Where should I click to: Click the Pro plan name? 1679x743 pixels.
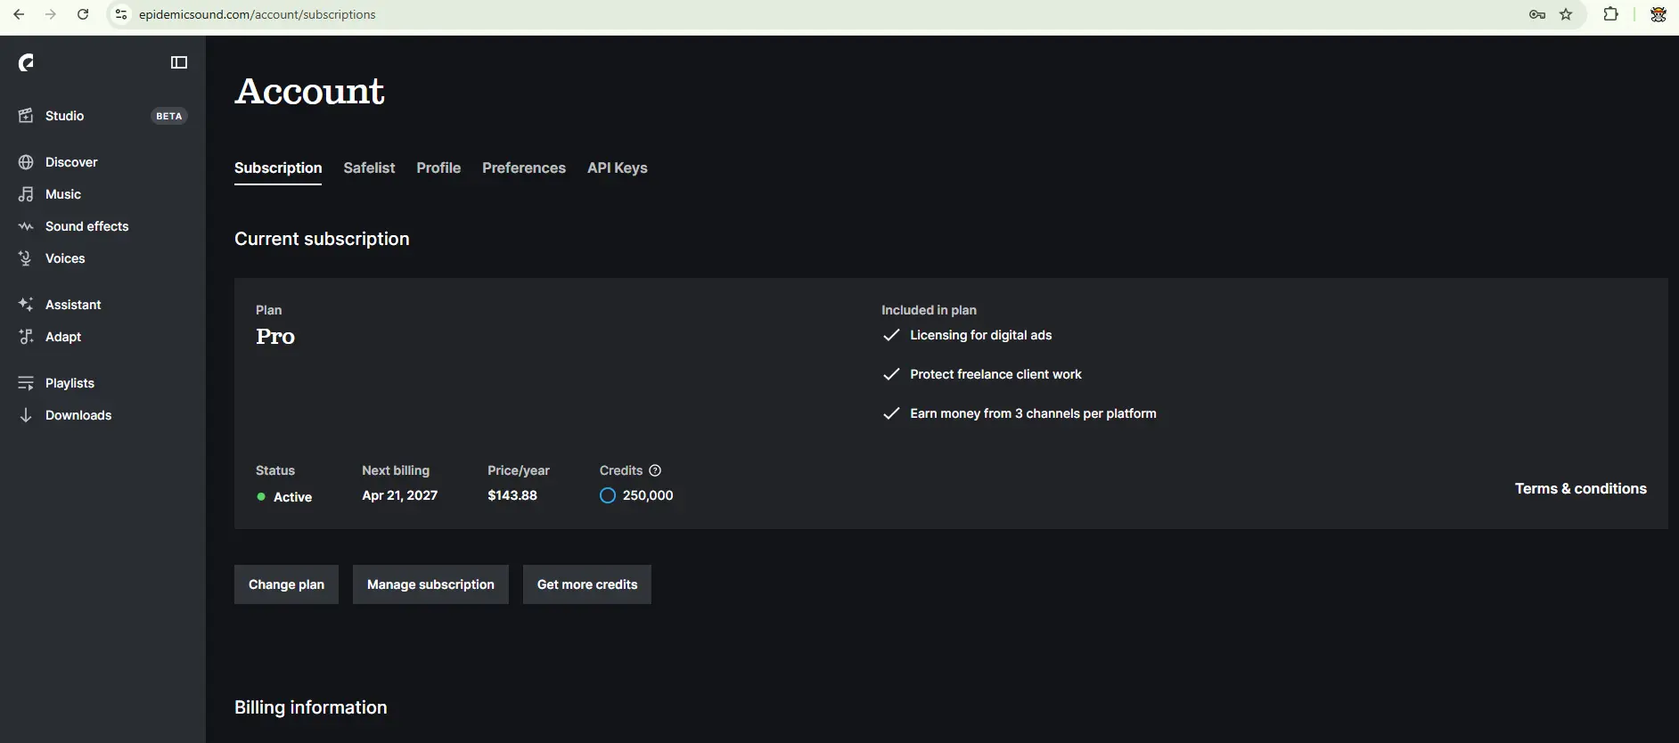(x=275, y=336)
